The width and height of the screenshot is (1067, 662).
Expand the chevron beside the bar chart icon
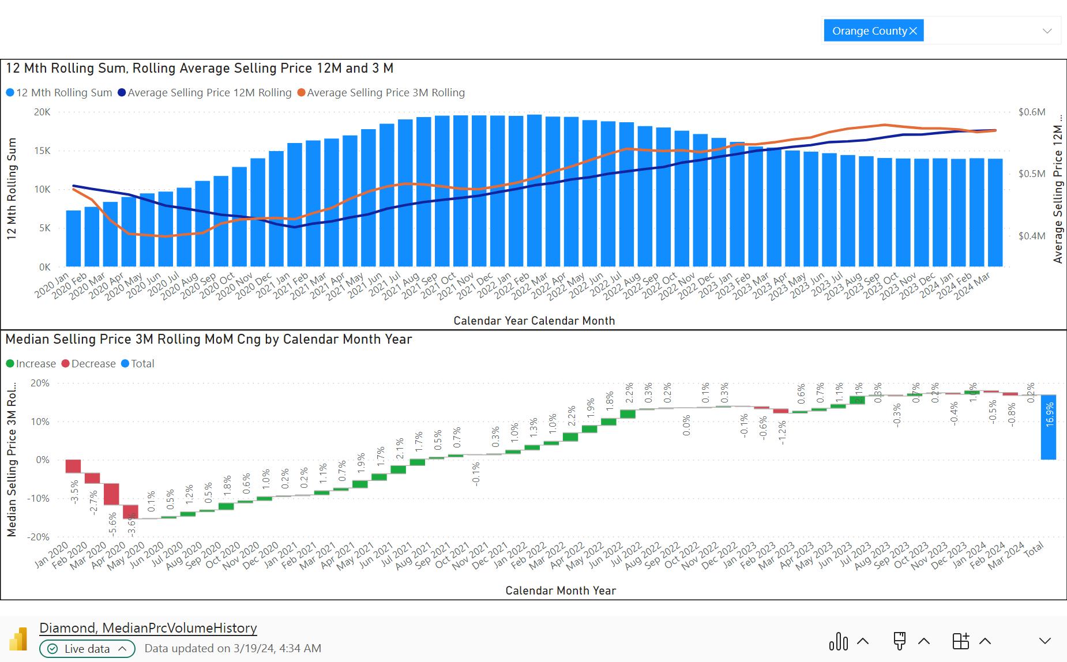click(x=863, y=641)
